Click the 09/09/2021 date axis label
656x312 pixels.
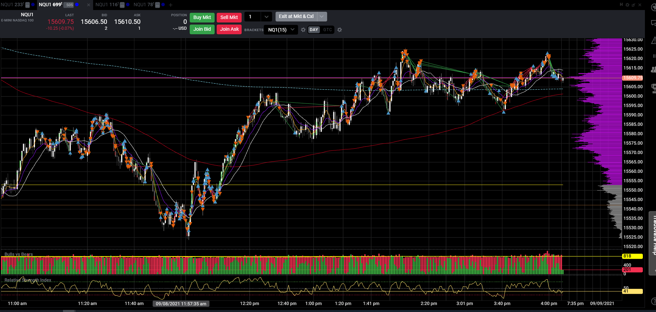point(602,303)
